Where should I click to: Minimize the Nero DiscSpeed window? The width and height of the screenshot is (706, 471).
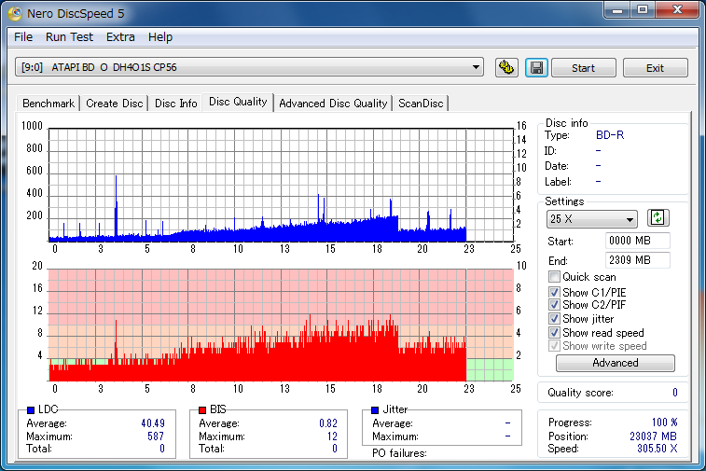[617, 10]
